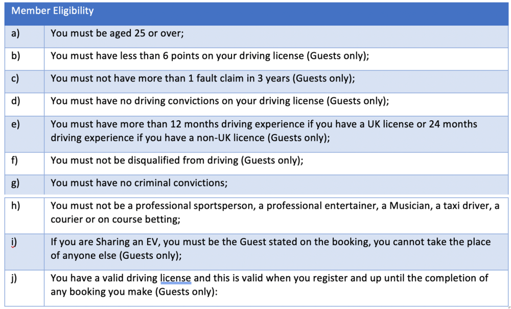The image size is (511, 309).
Task: Click row label d)
Action: (15, 101)
